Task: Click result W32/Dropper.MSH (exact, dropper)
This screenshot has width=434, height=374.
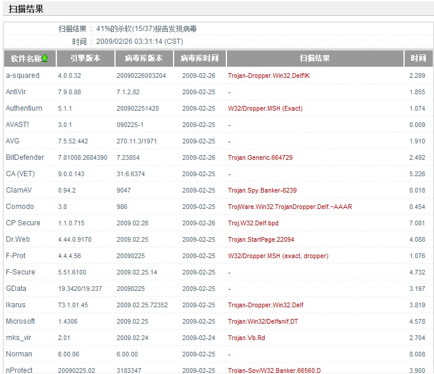Action: [278, 256]
